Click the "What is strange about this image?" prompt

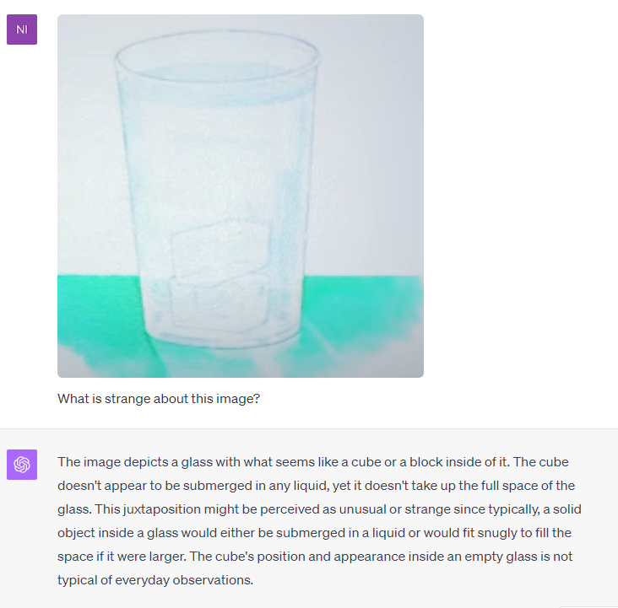(159, 399)
